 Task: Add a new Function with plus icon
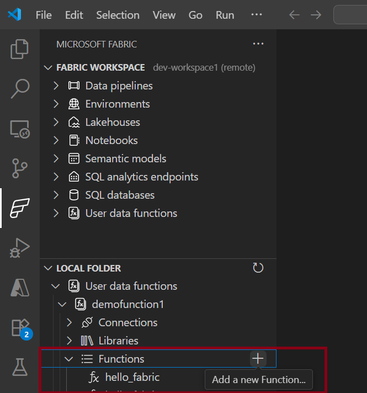coord(258,359)
